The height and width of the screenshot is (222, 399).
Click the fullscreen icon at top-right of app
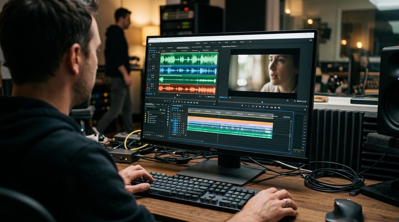311,40
